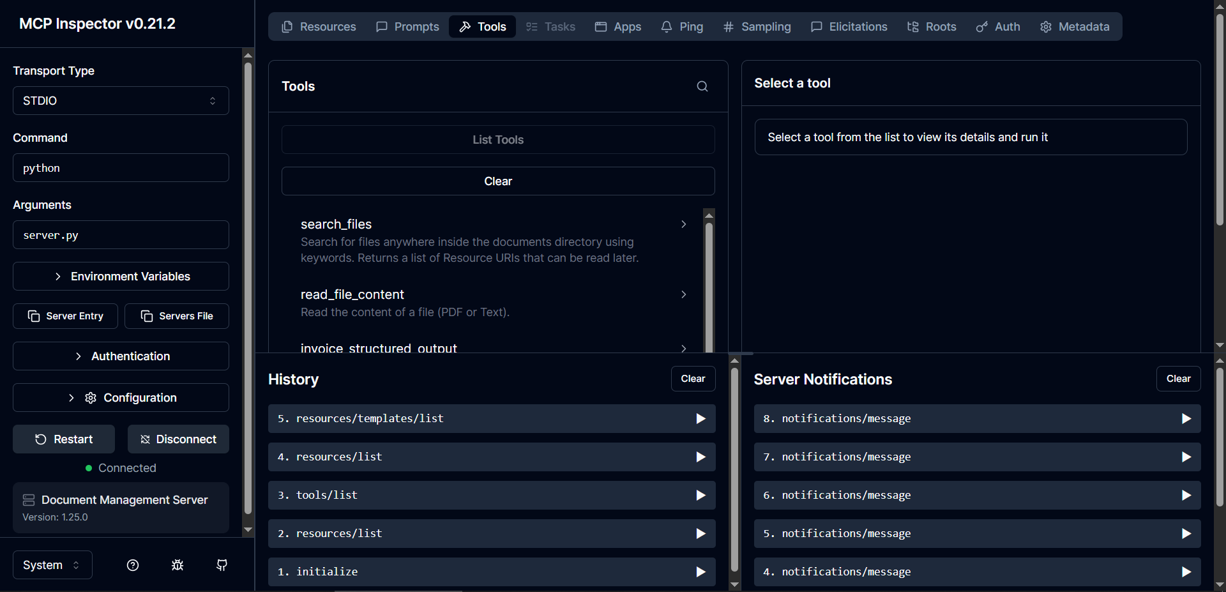Expand the Configuration section
The height and width of the screenshot is (592, 1226).
click(x=121, y=398)
